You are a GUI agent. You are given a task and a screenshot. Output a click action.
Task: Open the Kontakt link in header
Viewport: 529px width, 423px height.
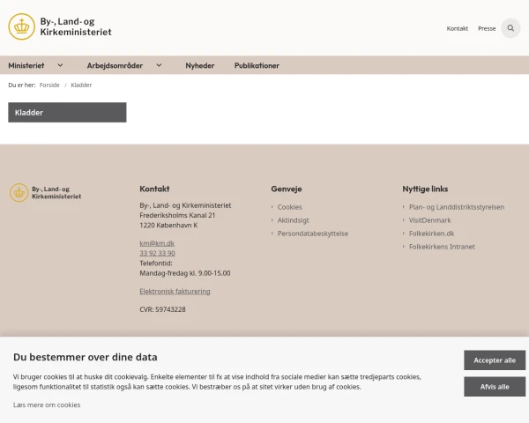pyautogui.click(x=457, y=28)
